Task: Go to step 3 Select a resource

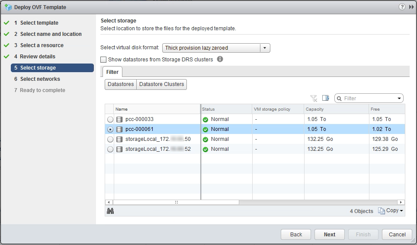Action: (42, 45)
